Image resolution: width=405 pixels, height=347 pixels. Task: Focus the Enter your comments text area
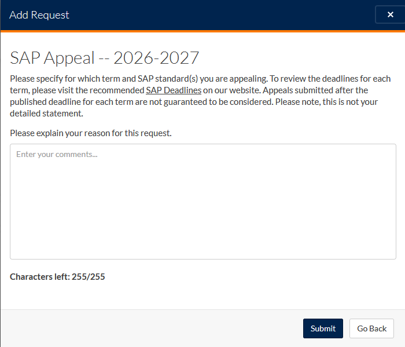point(203,202)
